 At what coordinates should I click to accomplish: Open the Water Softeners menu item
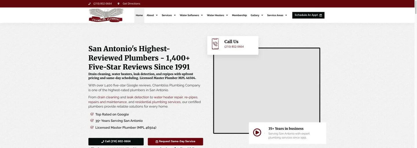[x=189, y=15]
